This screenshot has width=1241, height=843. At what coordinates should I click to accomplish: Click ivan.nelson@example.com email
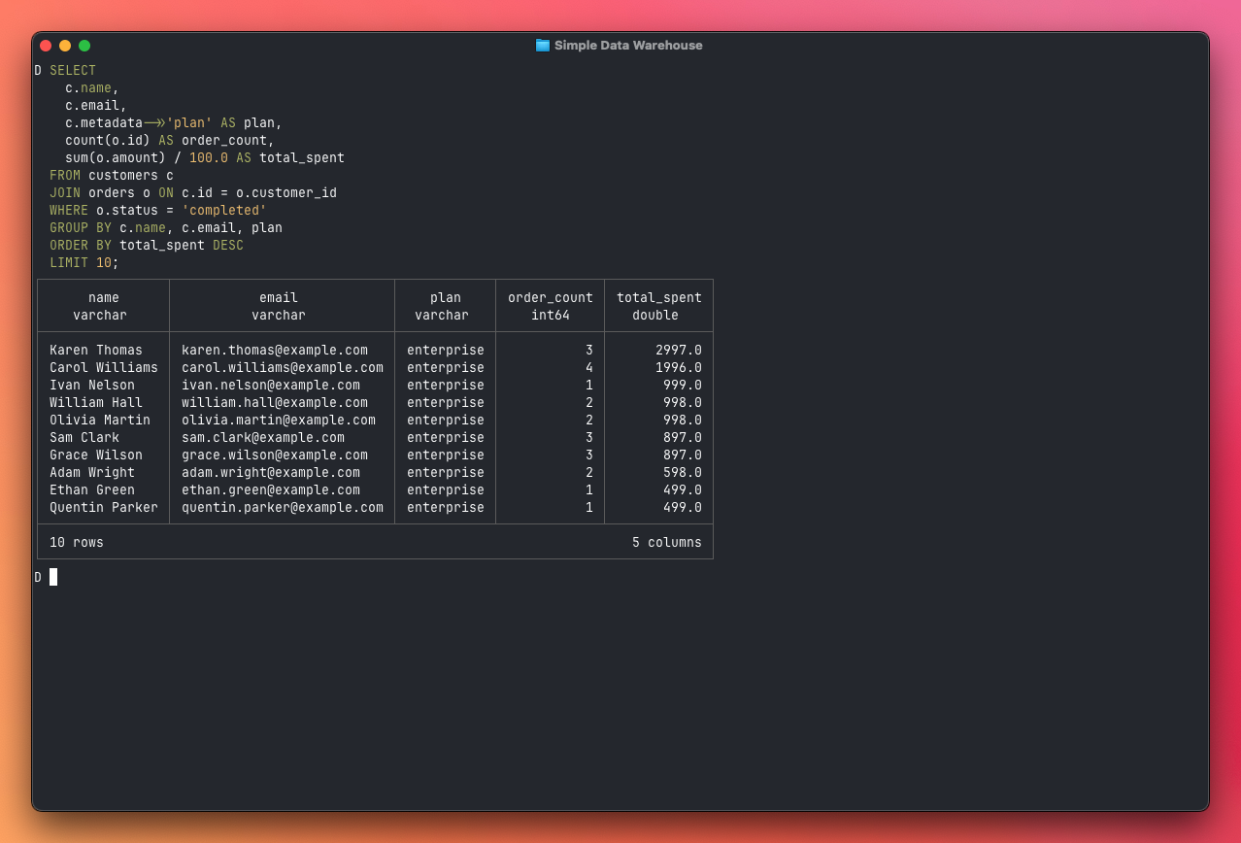click(x=271, y=386)
